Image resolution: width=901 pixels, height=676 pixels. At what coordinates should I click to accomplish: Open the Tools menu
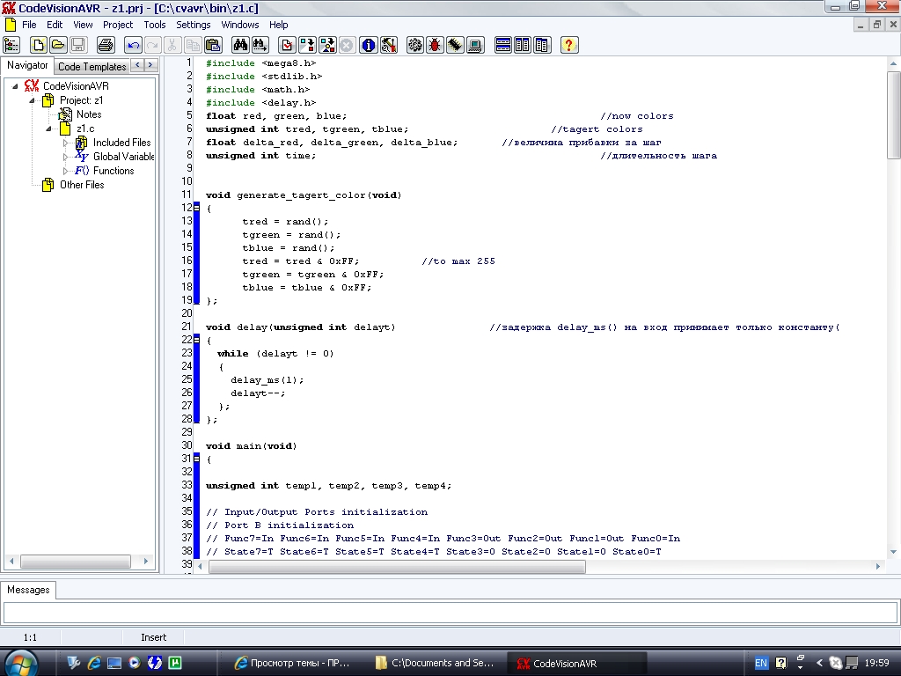(x=155, y=25)
